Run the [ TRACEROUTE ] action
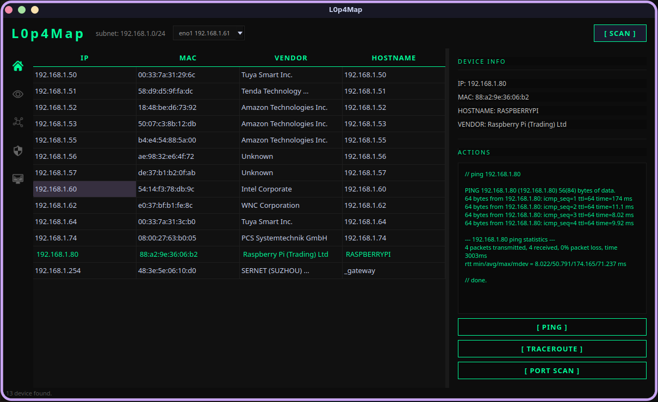658x402 pixels. [552, 349]
